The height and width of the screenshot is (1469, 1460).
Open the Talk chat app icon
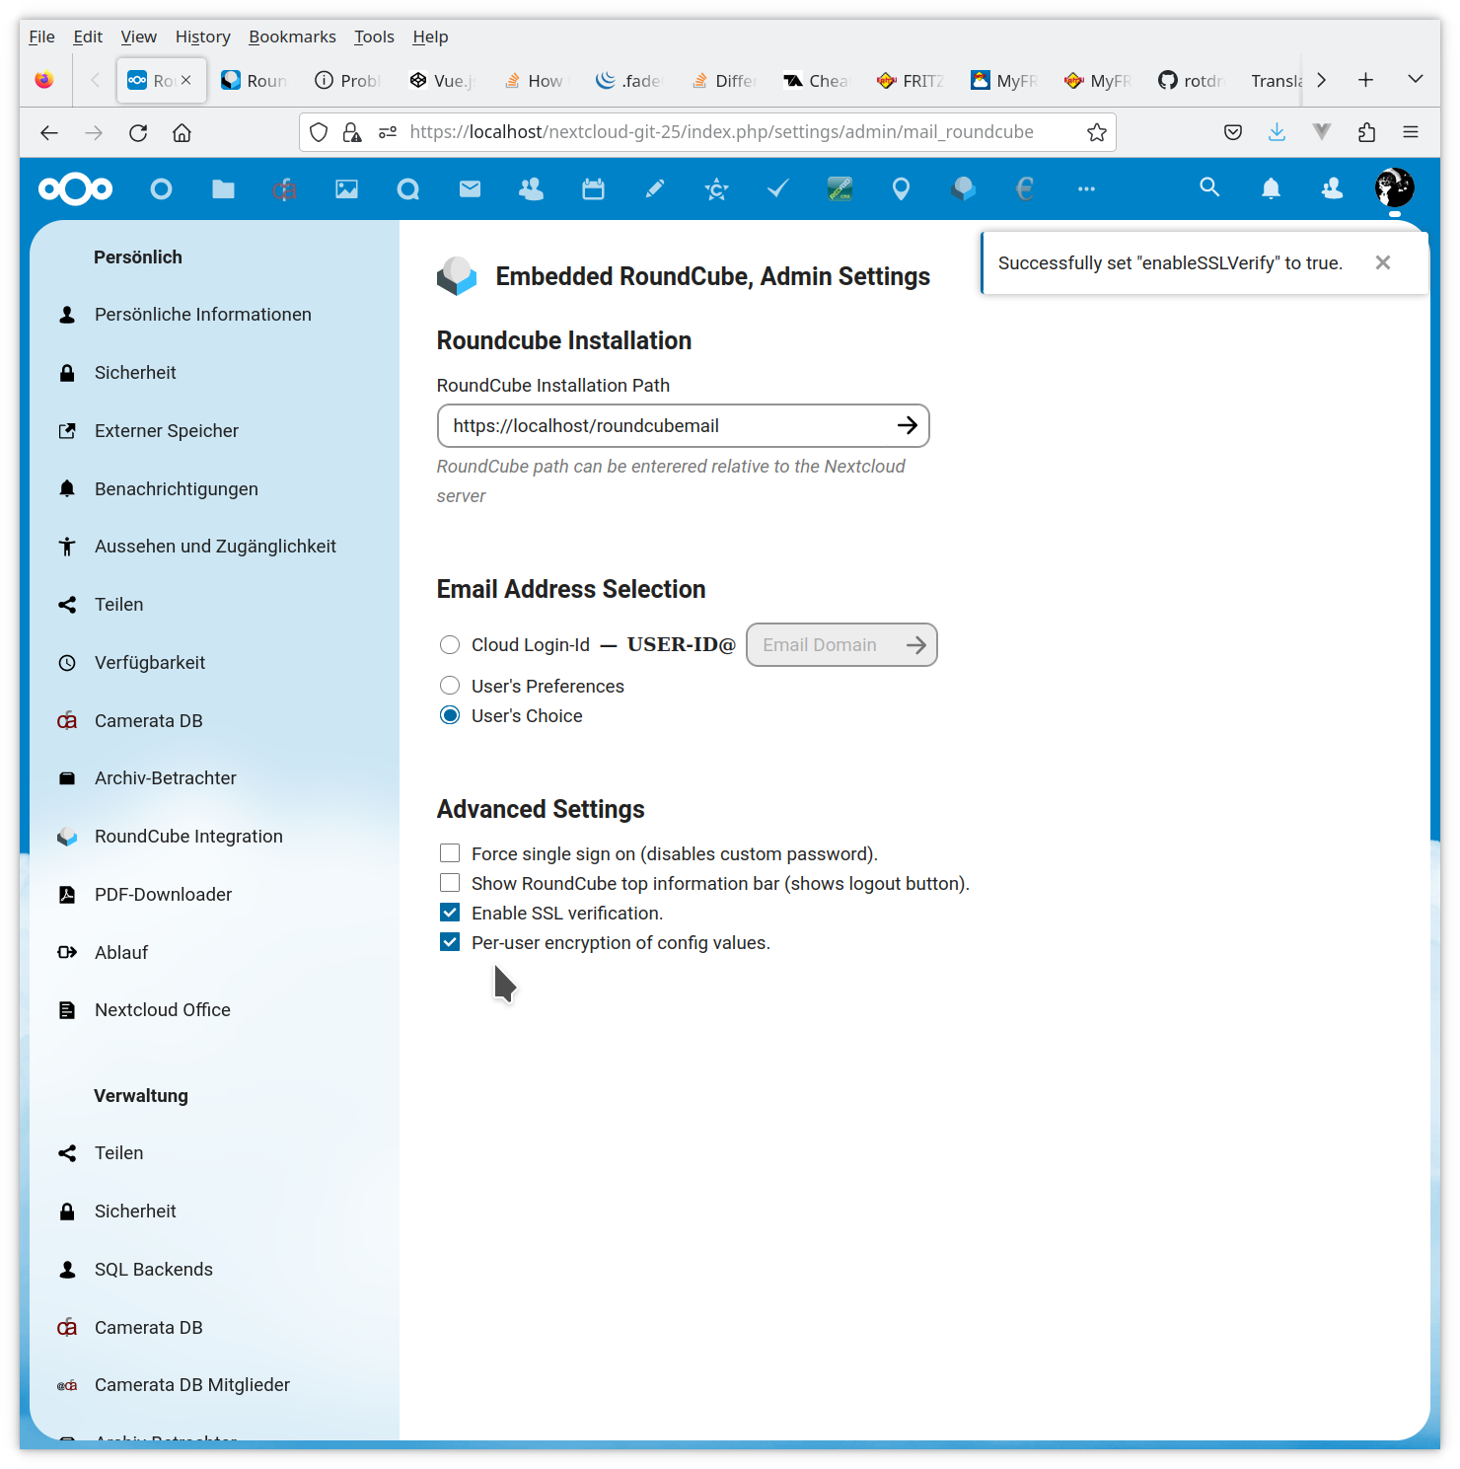point(407,188)
